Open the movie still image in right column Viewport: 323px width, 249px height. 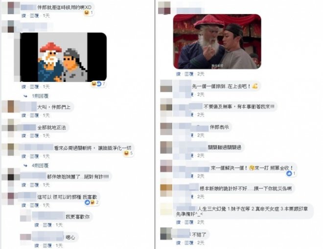click(x=217, y=42)
